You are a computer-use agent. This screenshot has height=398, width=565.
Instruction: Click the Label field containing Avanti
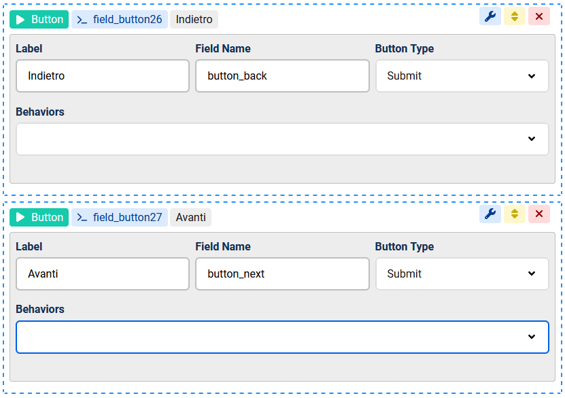[103, 274]
